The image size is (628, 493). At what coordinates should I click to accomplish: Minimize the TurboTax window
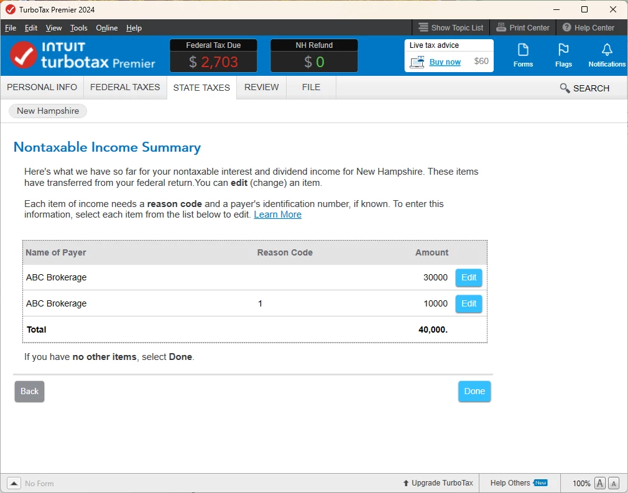pos(556,9)
